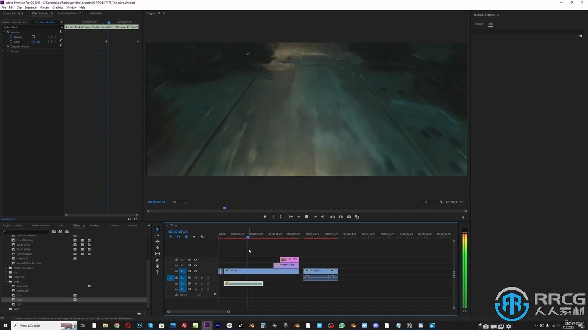The image size is (588, 330).
Task: Expand the Iris transitions folder
Action: (6, 272)
